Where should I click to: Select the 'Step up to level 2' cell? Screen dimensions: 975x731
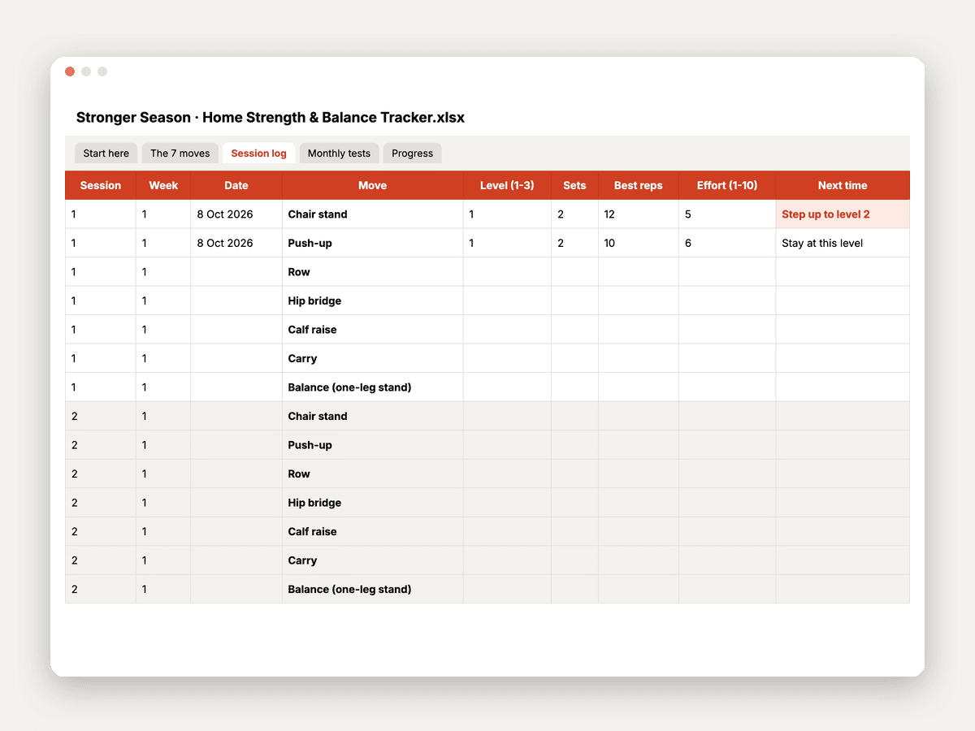[843, 214]
